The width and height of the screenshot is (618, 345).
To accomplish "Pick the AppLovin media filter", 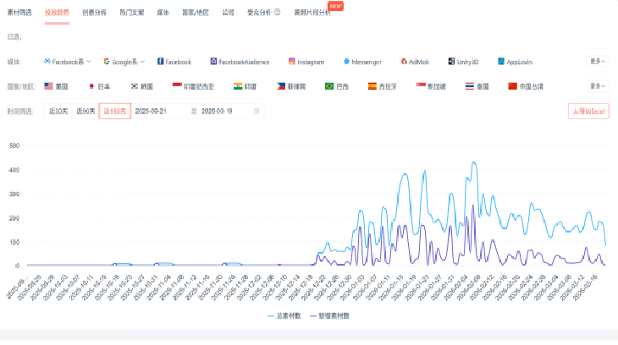I will pyautogui.click(x=518, y=62).
